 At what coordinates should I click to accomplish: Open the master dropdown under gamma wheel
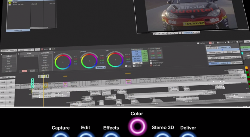(x=101, y=67)
